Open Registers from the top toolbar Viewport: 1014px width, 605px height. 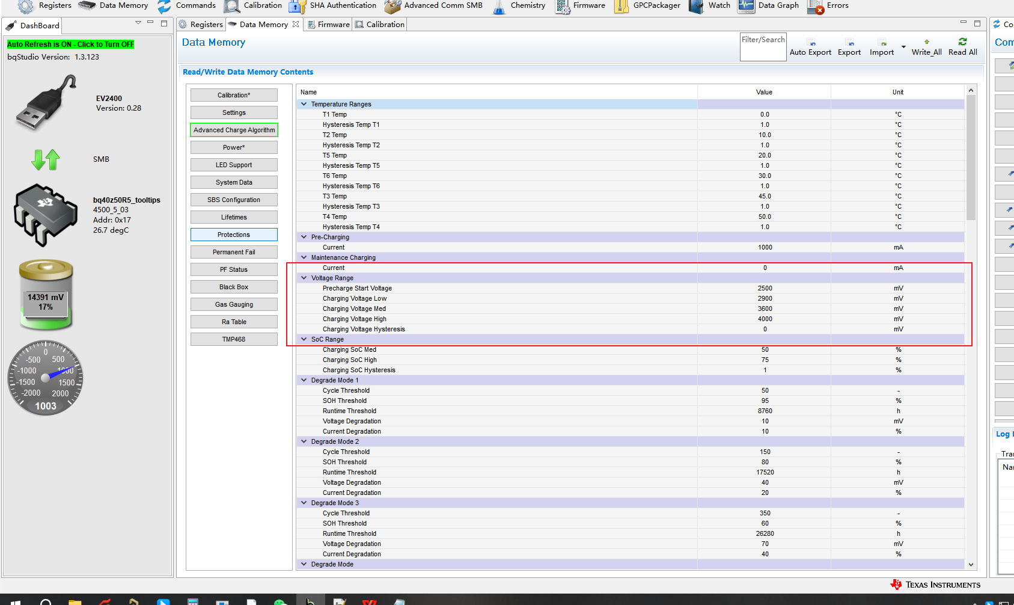pos(45,6)
